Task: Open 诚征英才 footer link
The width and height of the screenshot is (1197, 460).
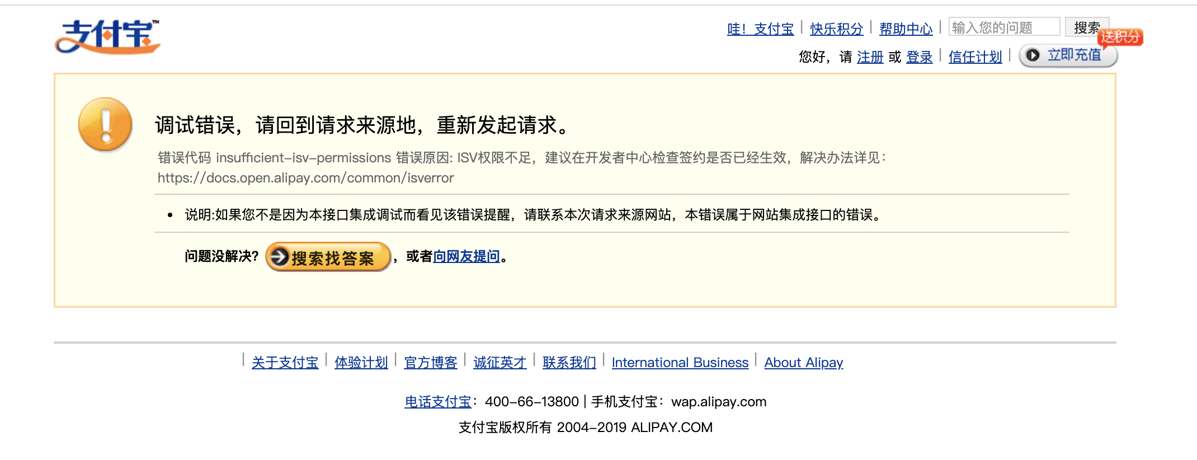Action: (x=499, y=363)
